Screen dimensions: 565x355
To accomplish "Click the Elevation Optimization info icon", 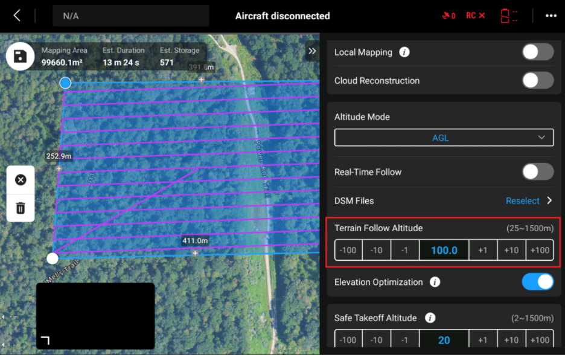I will coord(435,282).
